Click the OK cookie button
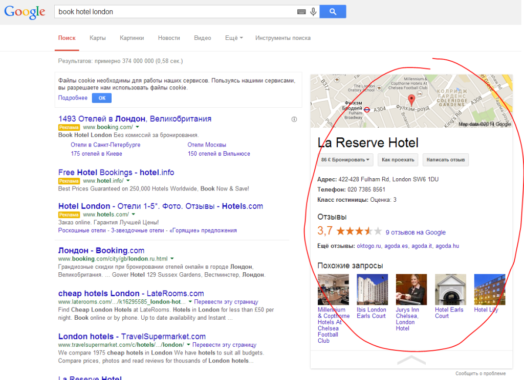 pyautogui.click(x=102, y=98)
